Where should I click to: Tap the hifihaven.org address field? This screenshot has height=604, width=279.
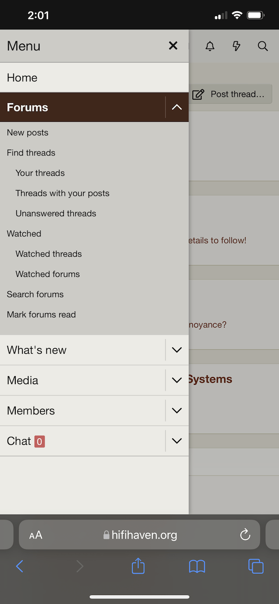139,535
